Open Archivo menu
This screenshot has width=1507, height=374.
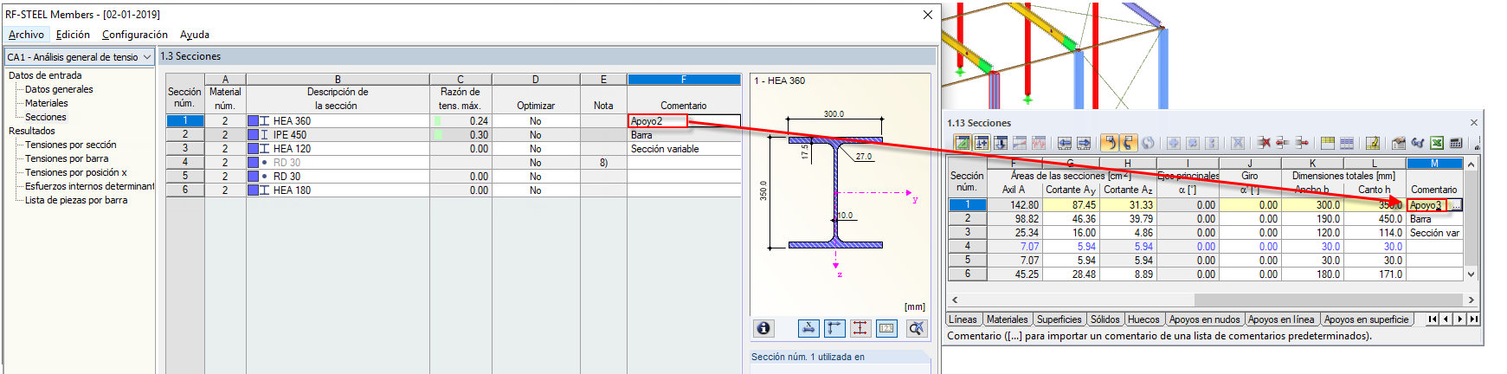point(26,35)
